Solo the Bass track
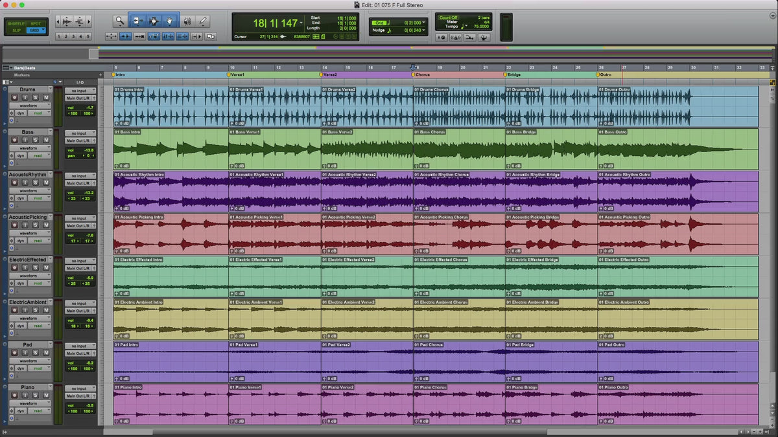The width and height of the screenshot is (778, 437). [36, 140]
